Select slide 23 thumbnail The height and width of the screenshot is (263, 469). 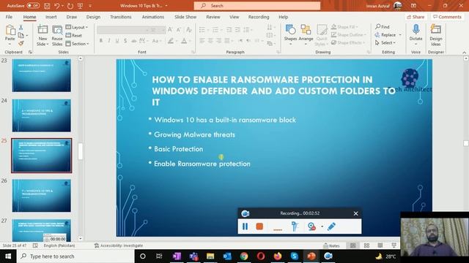42,75
